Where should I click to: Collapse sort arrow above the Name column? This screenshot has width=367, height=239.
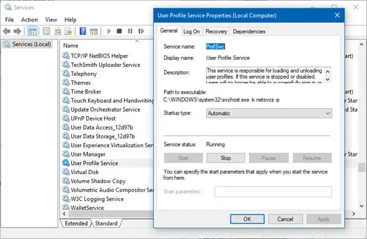(x=137, y=42)
